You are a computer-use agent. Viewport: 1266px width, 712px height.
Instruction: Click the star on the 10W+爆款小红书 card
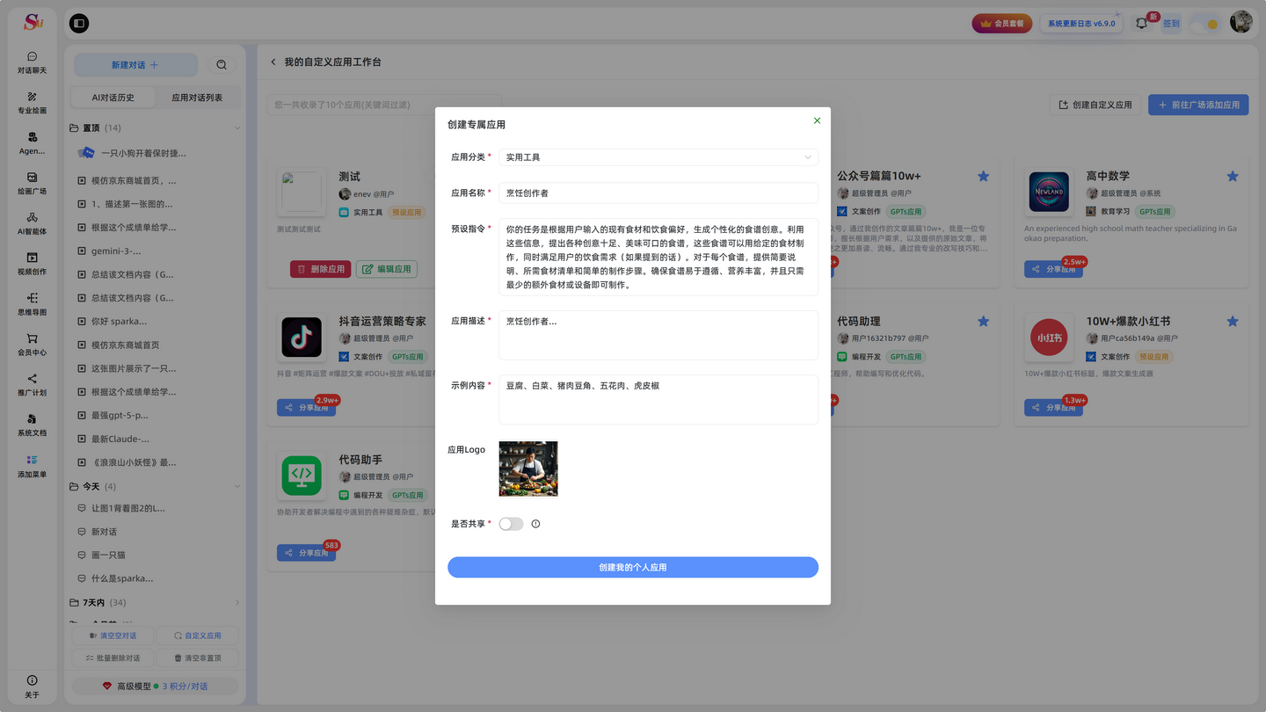click(x=1233, y=321)
